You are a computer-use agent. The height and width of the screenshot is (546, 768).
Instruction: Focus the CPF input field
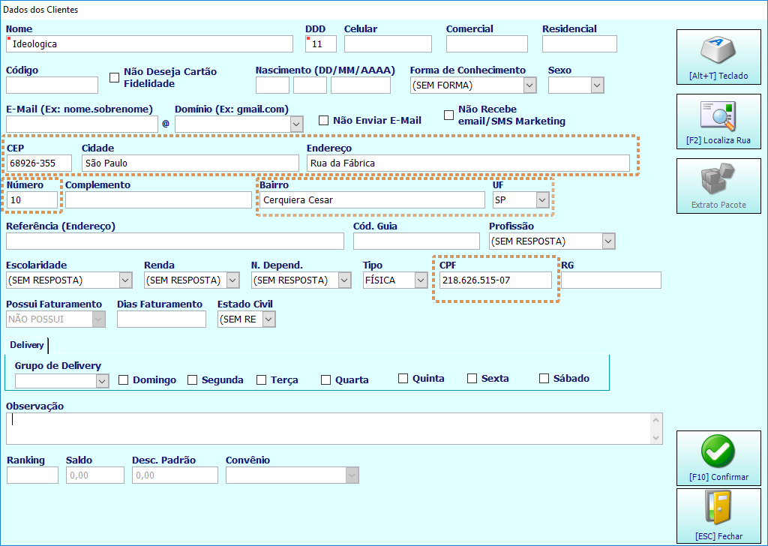click(495, 280)
